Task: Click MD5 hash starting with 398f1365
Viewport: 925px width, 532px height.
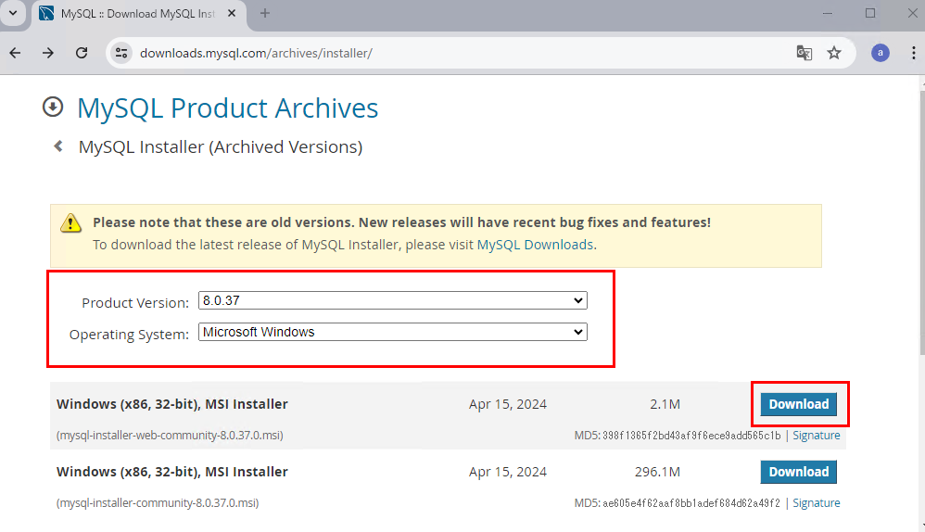Action: click(x=691, y=436)
